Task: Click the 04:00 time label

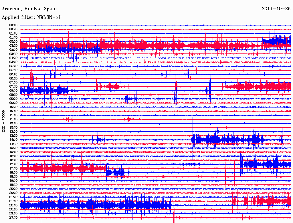Action: (13, 58)
